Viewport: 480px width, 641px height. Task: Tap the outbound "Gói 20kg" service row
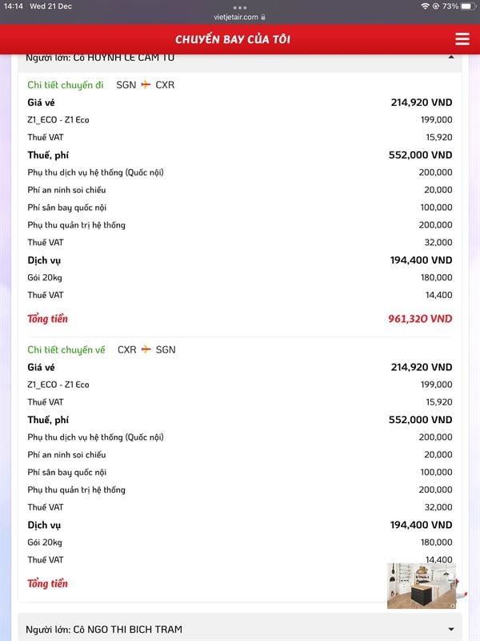pos(45,278)
